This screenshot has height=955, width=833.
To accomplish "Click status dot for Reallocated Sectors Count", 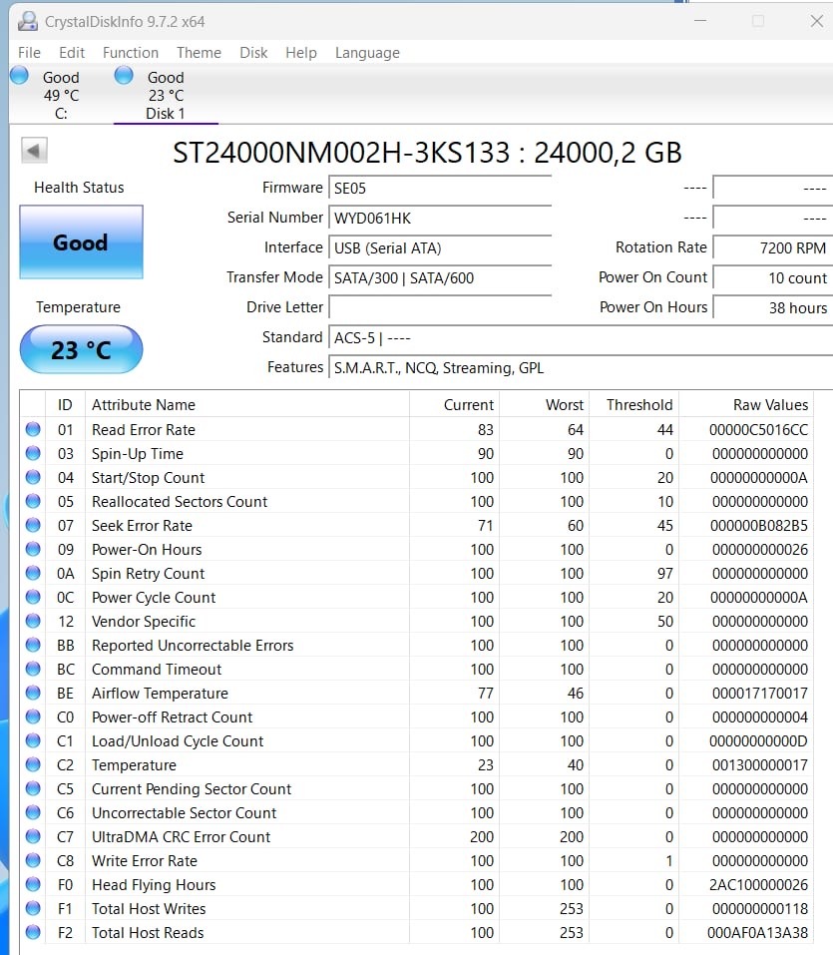I will point(33,501).
